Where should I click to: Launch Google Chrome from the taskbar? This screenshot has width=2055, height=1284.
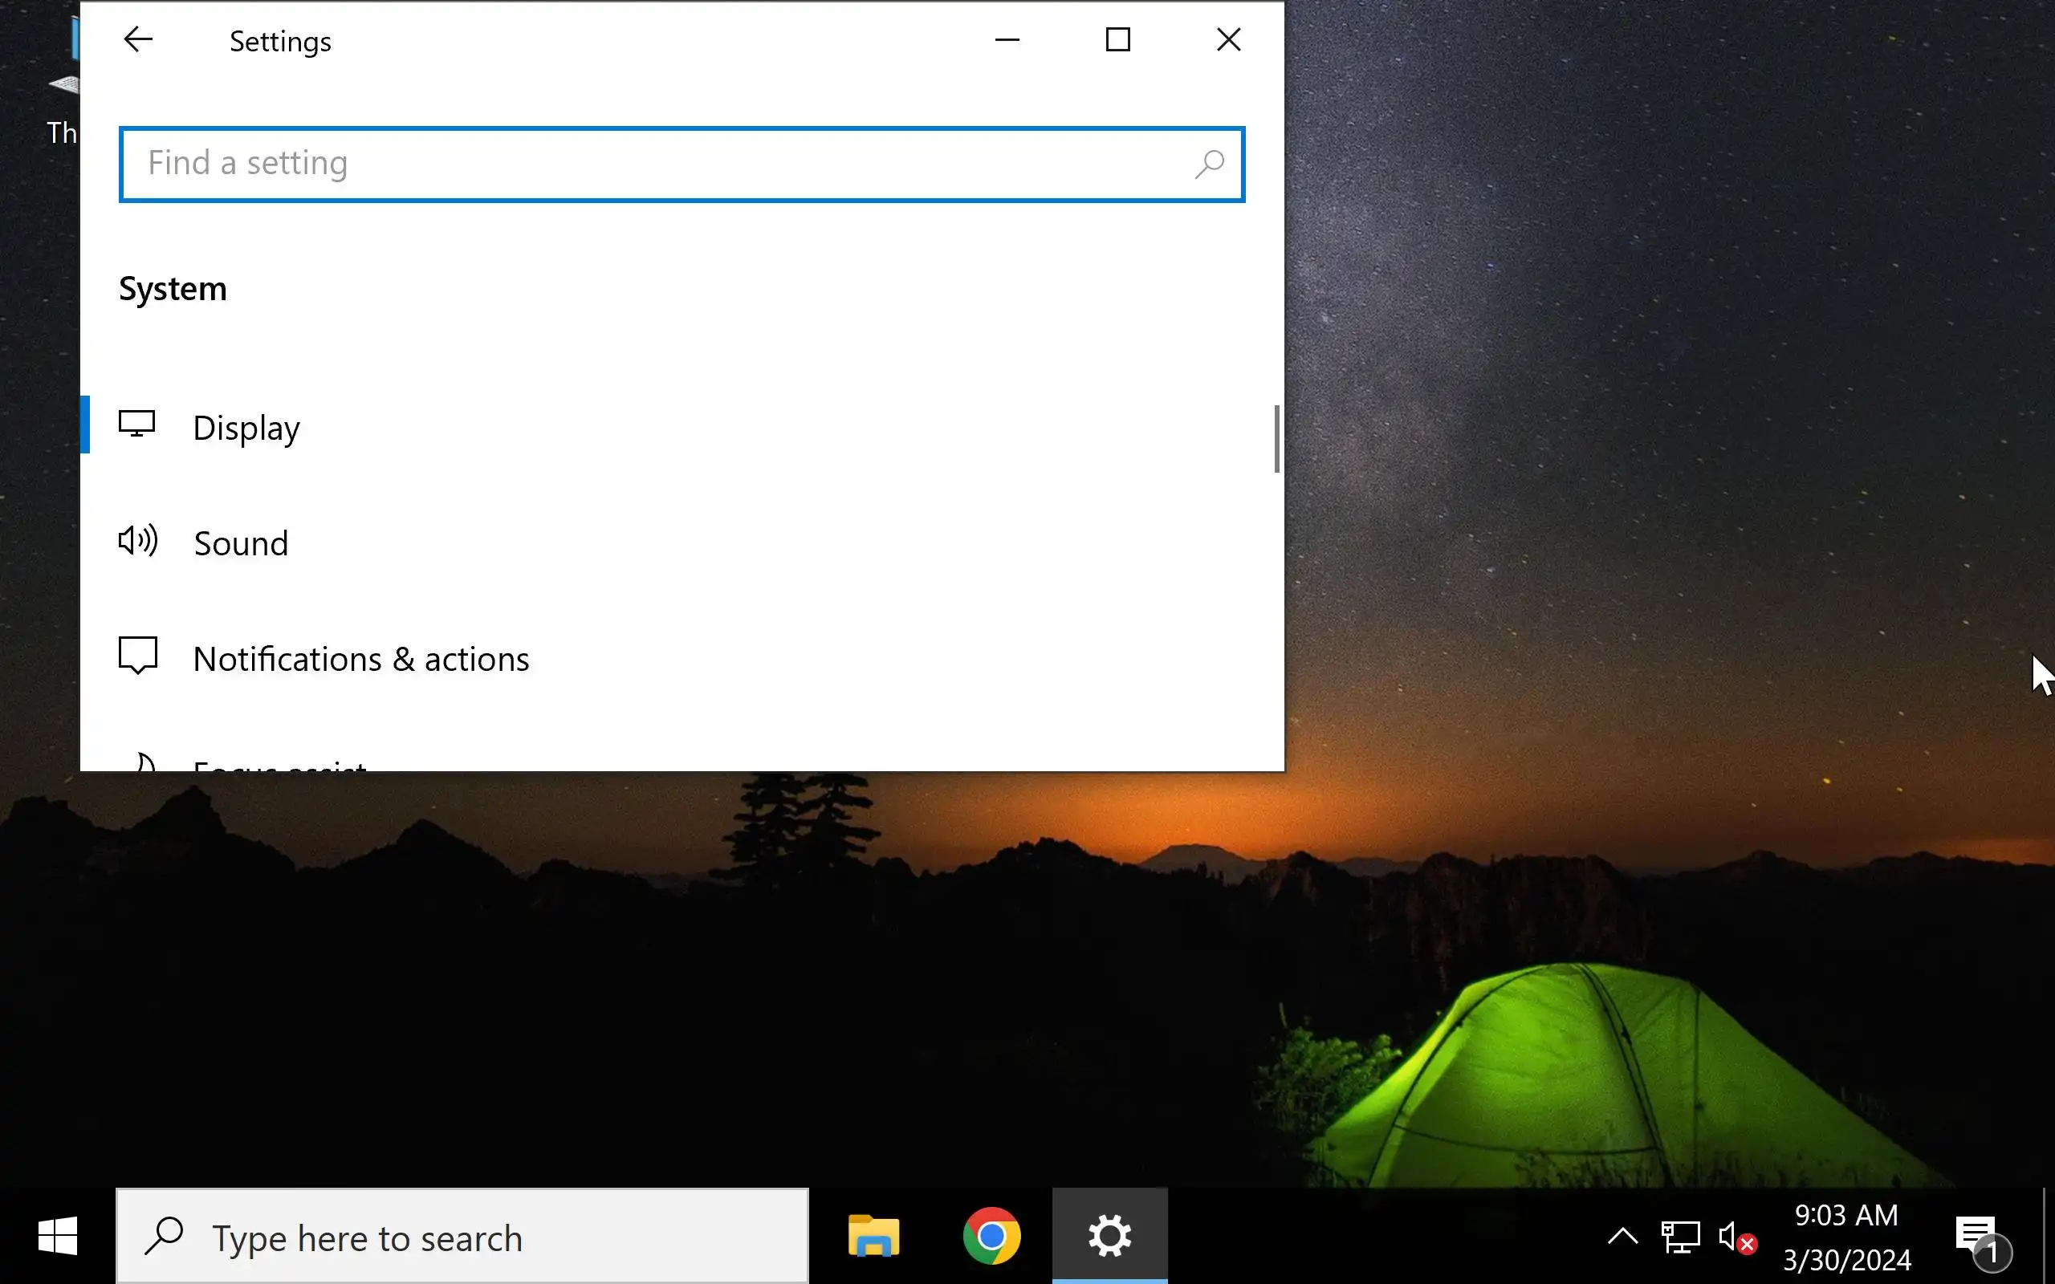pos(991,1237)
